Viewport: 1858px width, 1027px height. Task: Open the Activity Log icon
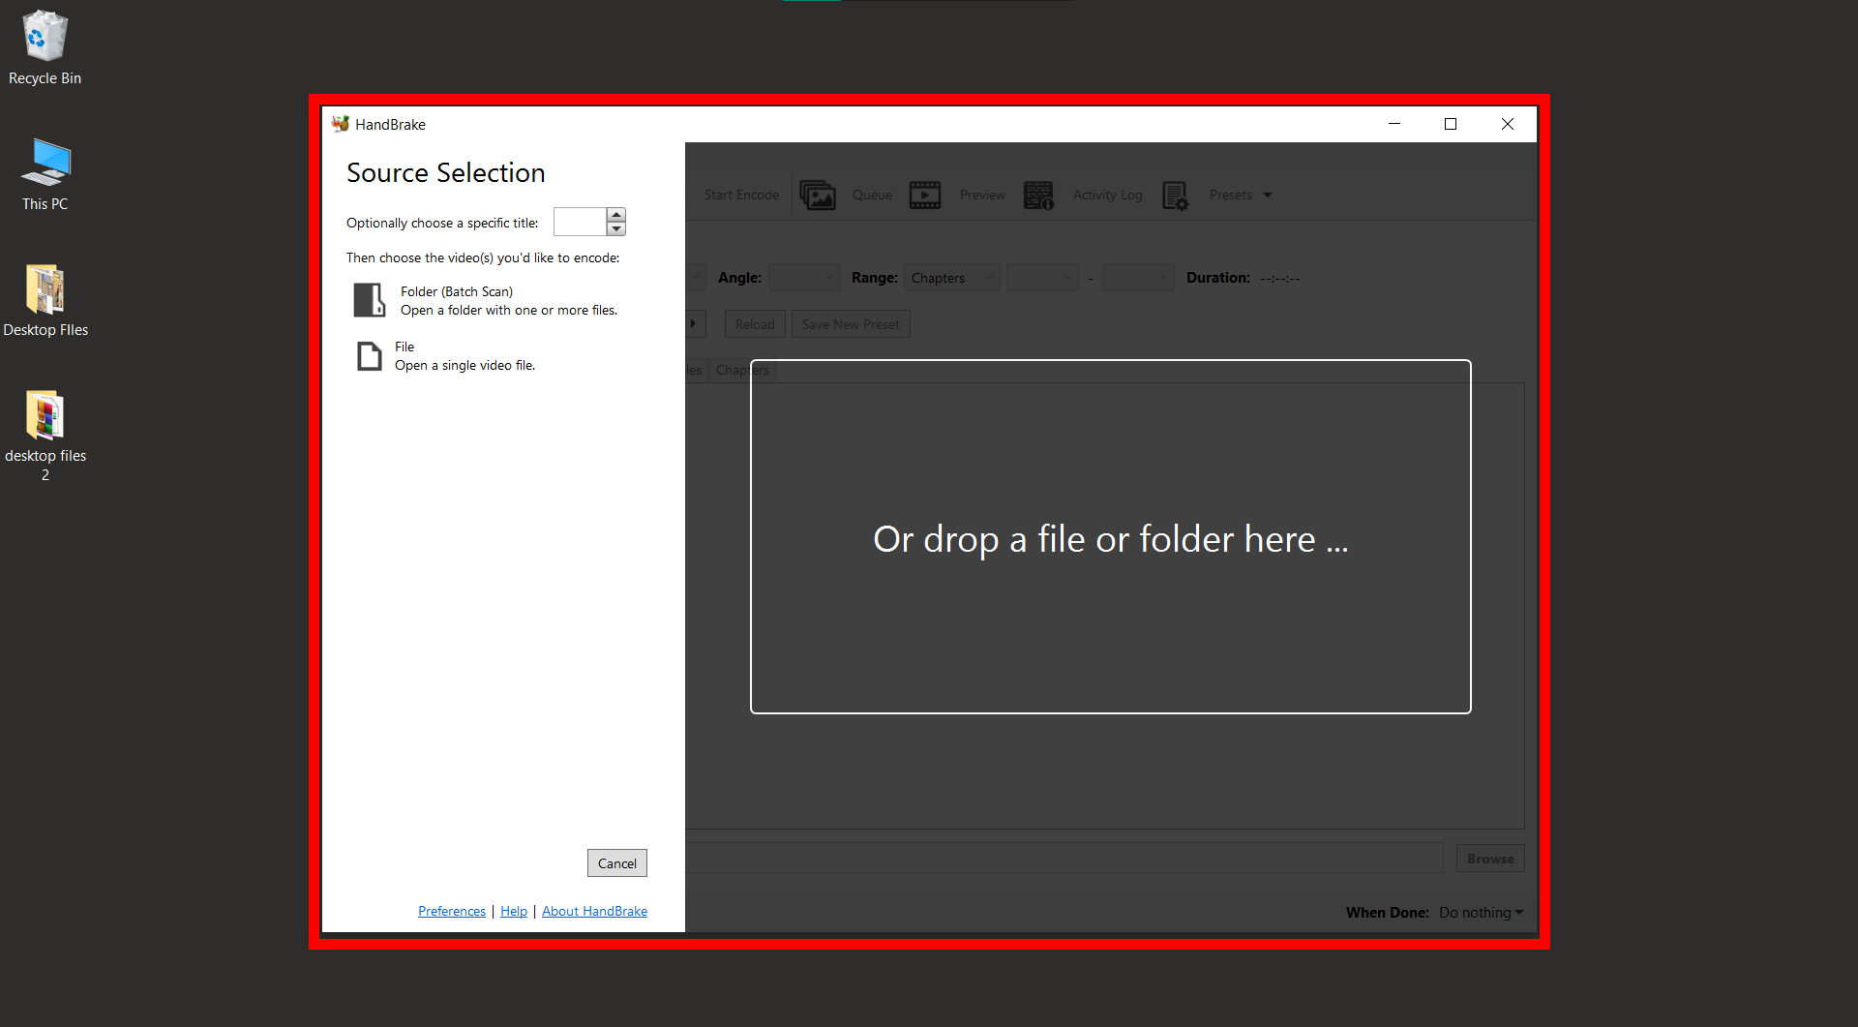(1038, 195)
